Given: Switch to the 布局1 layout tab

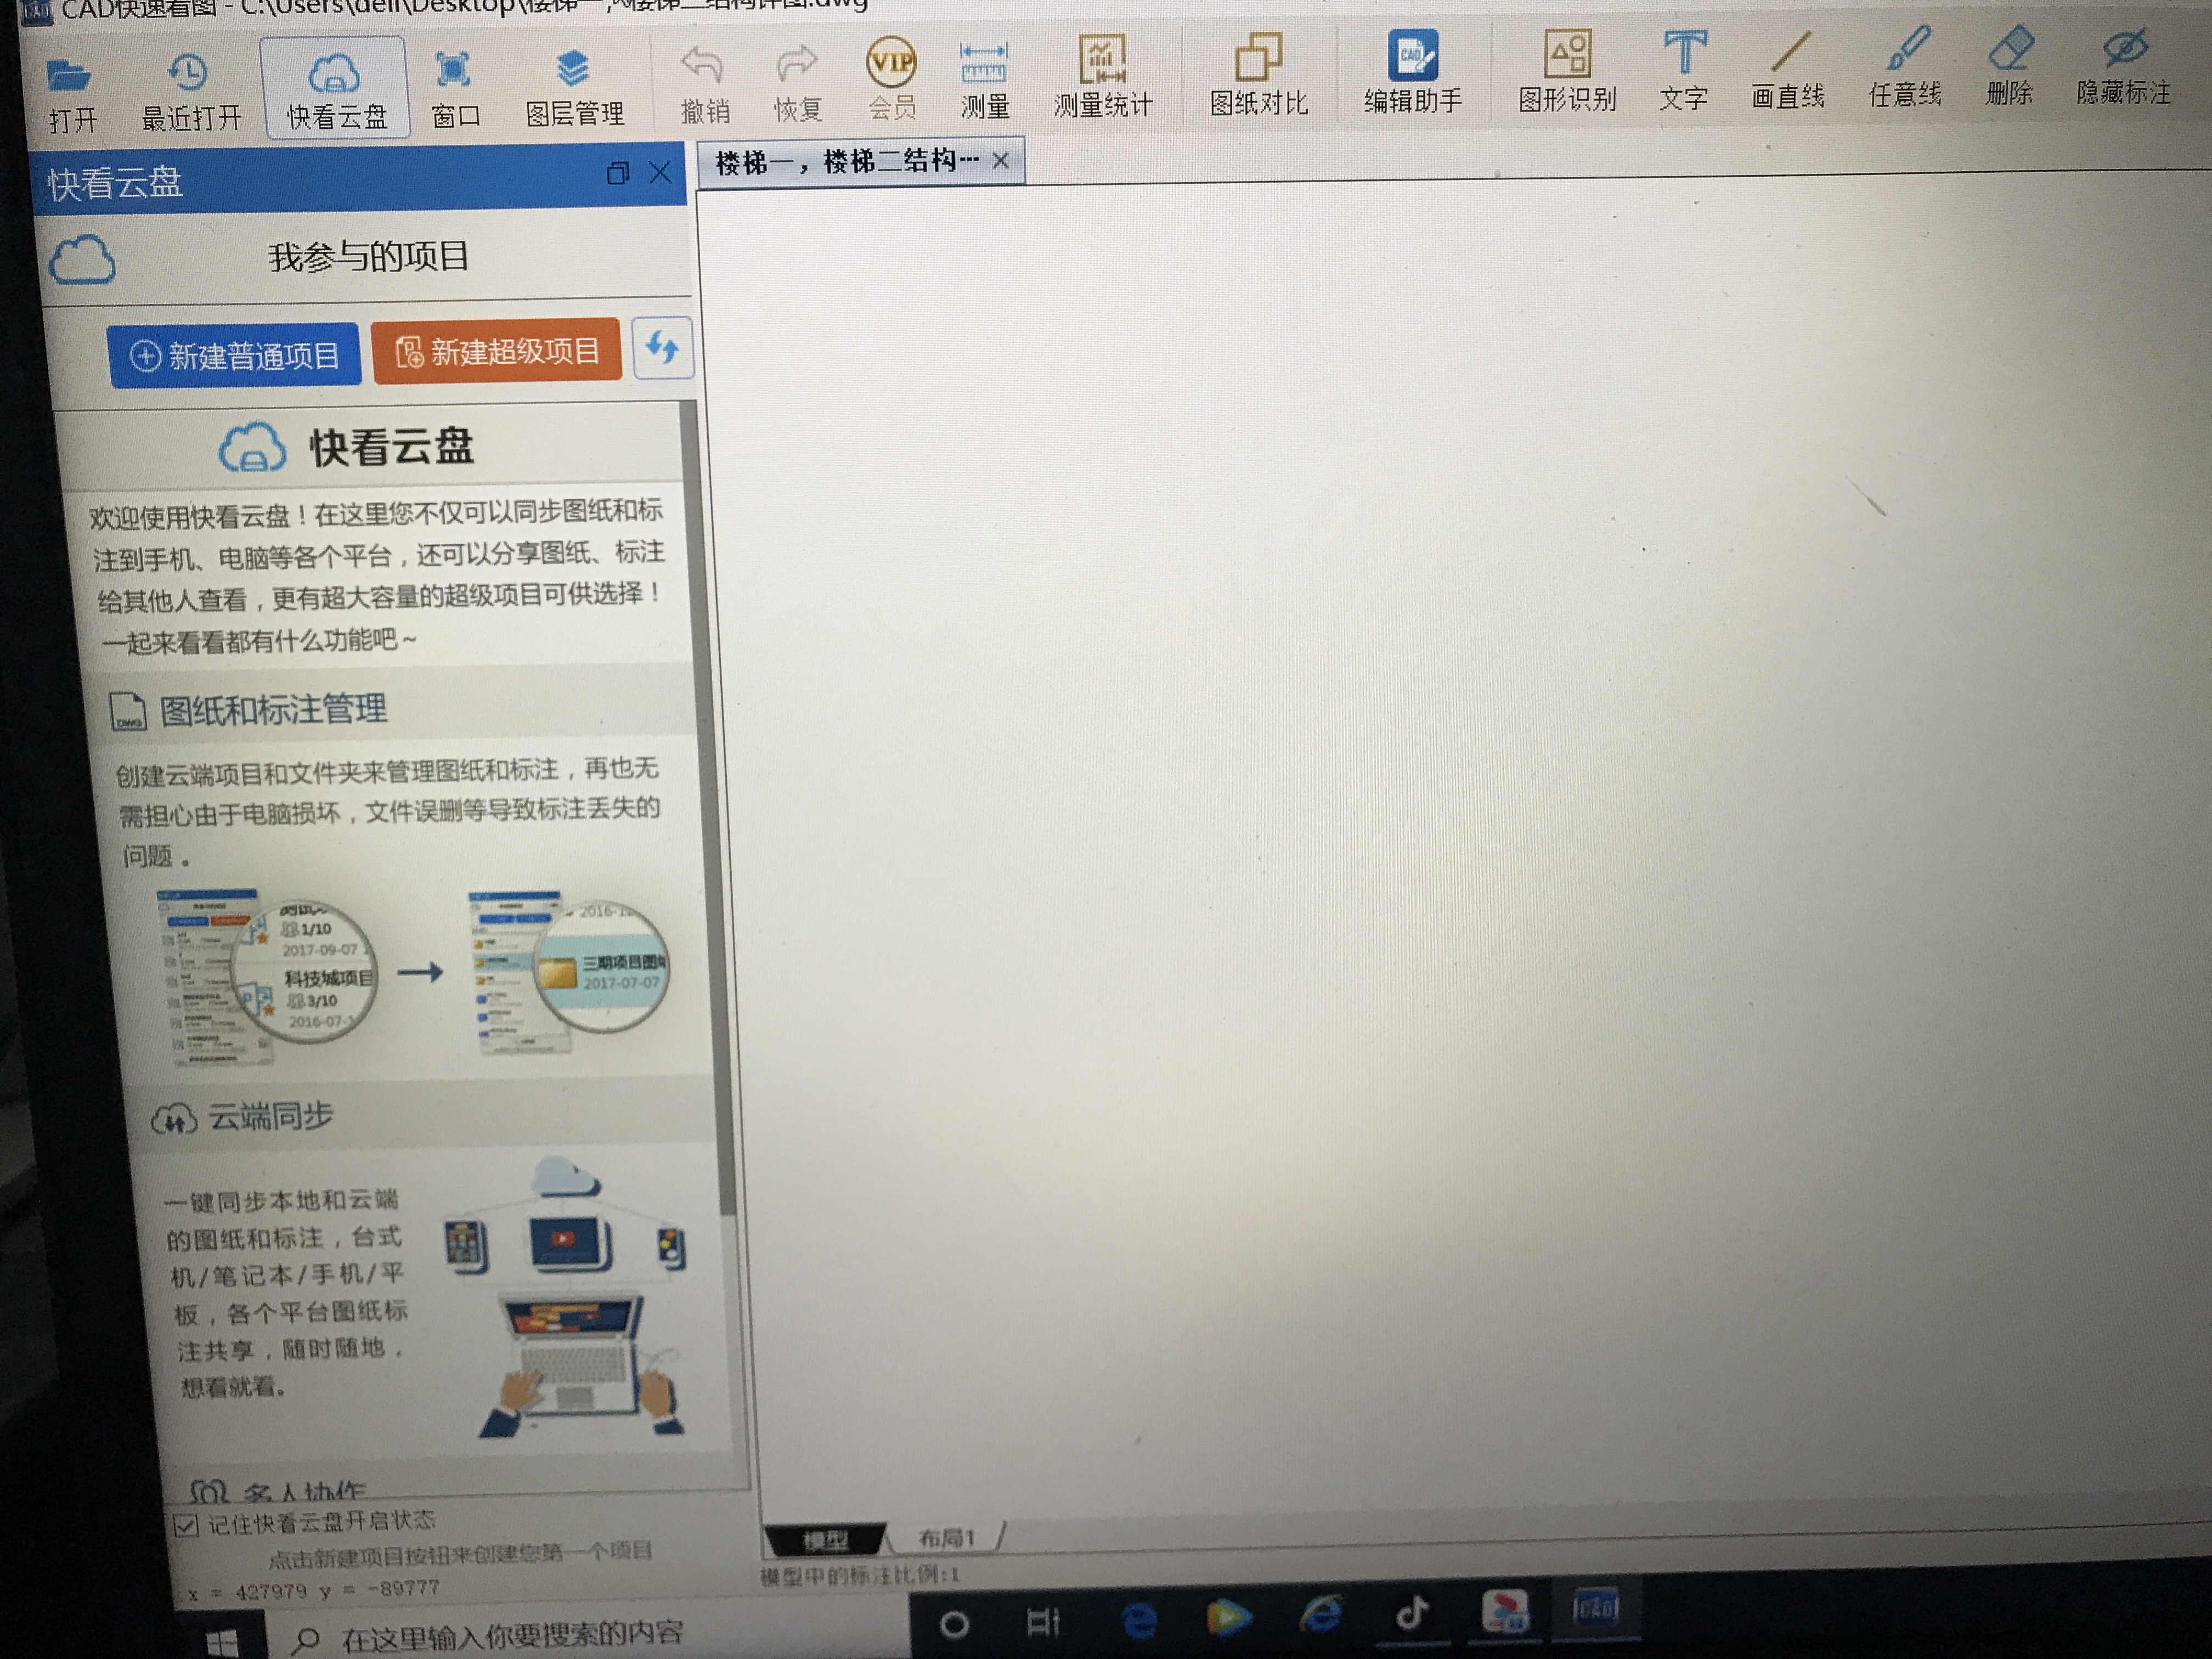Looking at the screenshot, I should tap(946, 1537).
